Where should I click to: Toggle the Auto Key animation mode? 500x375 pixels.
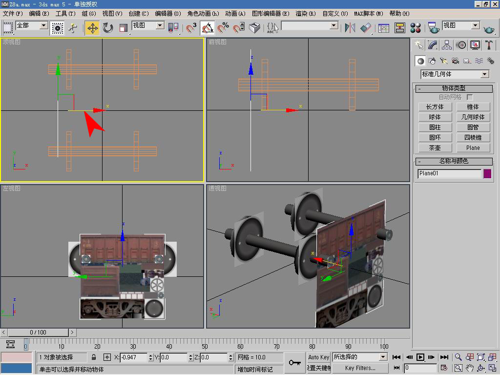[x=318, y=357]
